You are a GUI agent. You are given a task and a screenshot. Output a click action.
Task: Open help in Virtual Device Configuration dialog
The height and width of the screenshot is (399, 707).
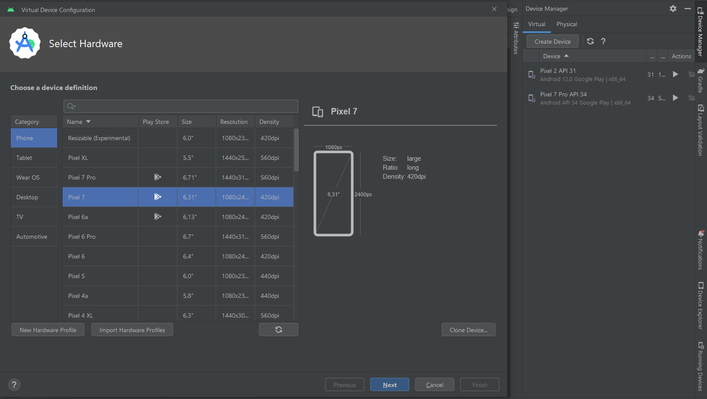(14, 384)
